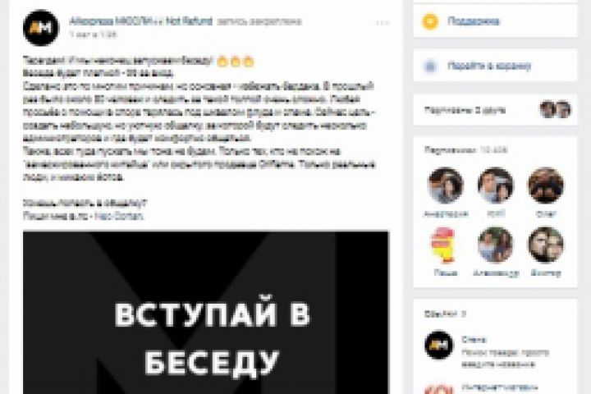The height and width of the screenshot is (394, 591).
Task: Open the first sidebar card text link
Action: (x=474, y=21)
